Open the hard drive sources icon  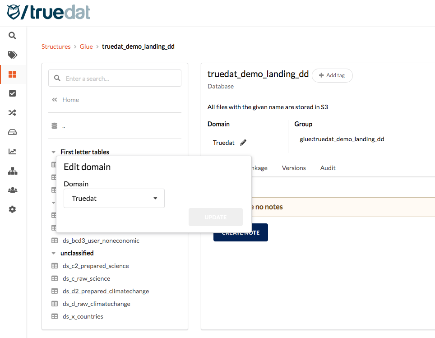pyautogui.click(x=13, y=132)
